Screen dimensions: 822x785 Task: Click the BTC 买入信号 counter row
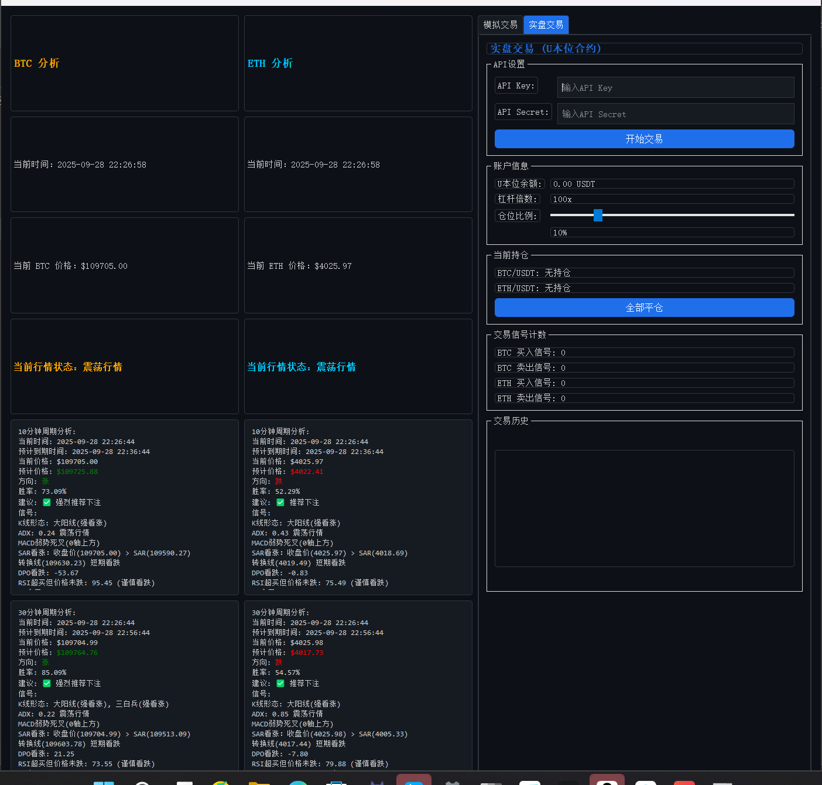[x=644, y=353]
